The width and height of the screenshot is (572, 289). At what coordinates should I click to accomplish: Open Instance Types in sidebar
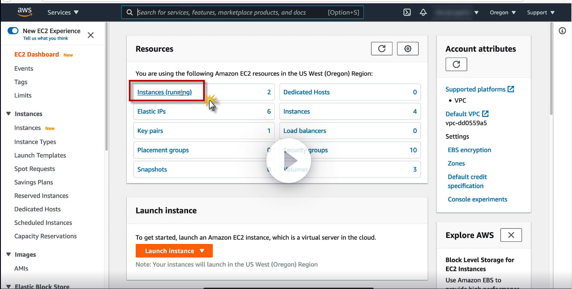pos(35,142)
